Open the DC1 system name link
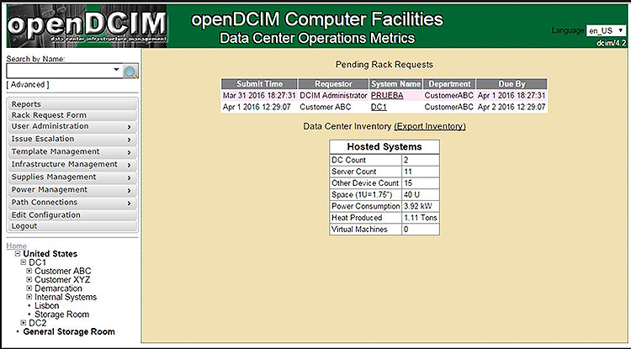Image resolution: width=631 pixels, height=349 pixels. click(379, 107)
